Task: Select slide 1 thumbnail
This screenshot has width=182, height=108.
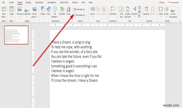Action: pyautogui.click(x=16, y=35)
